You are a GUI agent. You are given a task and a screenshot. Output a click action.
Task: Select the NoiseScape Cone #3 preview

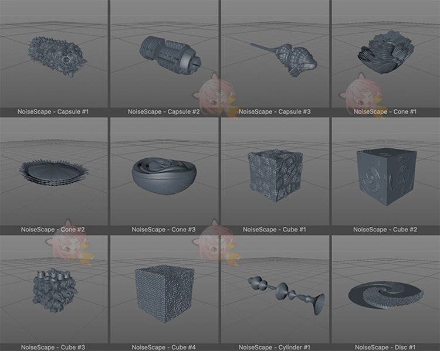[164, 171]
